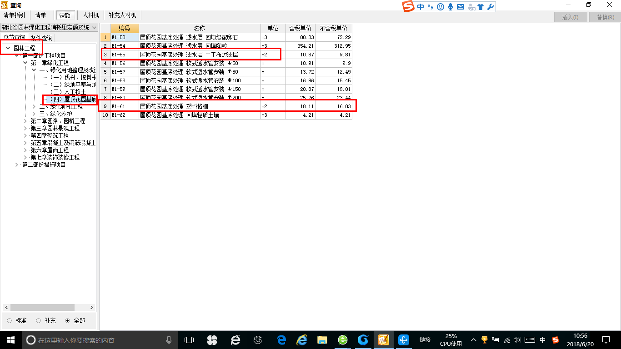This screenshot has width=621, height=349.
Task: Open Sogou emoji smiley panel
Action: click(x=440, y=7)
